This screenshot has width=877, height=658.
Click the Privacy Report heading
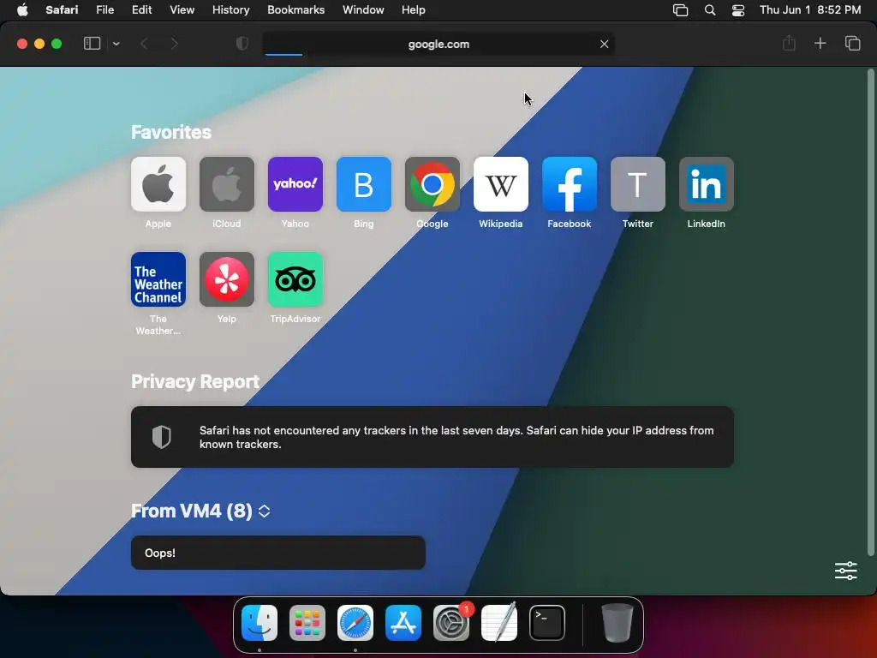click(195, 381)
